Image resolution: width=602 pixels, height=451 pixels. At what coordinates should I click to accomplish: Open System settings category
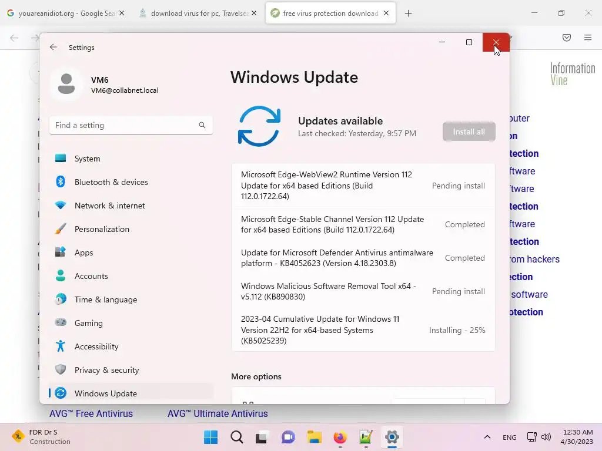(131, 159)
